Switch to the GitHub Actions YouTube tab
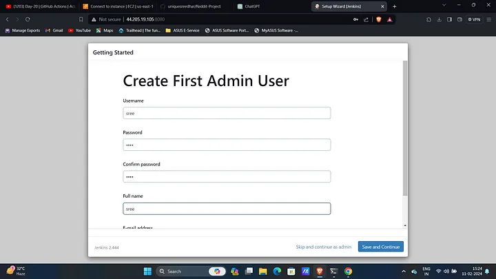The height and width of the screenshot is (279, 496). point(41,6)
